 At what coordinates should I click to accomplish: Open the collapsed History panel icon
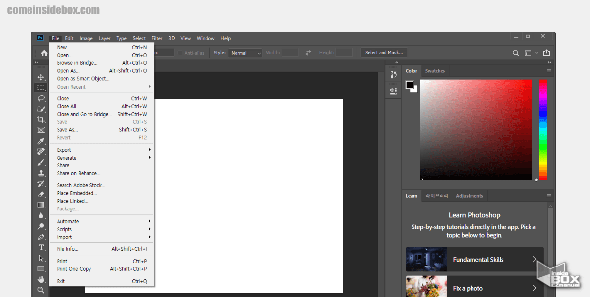pyautogui.click(x=393, y=75)
